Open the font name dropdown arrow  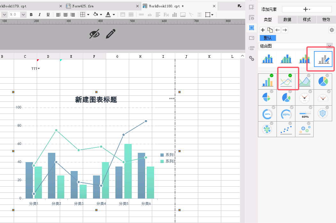click(4, 15)
